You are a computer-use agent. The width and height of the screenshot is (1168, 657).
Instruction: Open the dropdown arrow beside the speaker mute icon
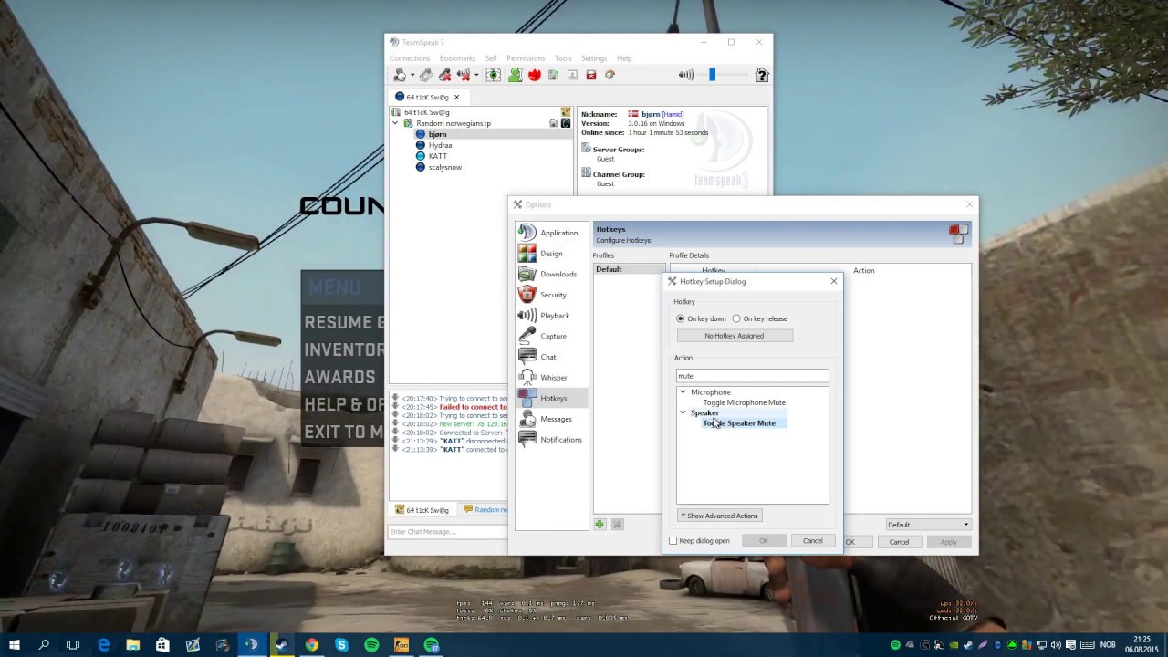click(x=475, y=76)
